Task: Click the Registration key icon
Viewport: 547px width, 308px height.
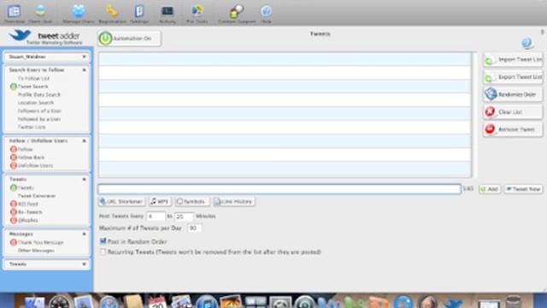Action: point(112,13)
